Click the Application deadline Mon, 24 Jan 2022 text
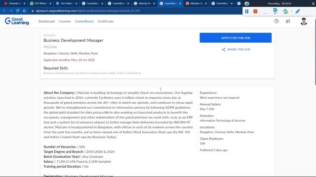Image resolution: width=316 pixels, height=177 pixels. (69, 60)
